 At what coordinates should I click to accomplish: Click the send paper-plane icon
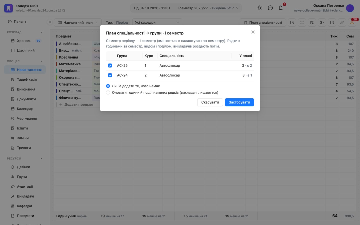322,22
